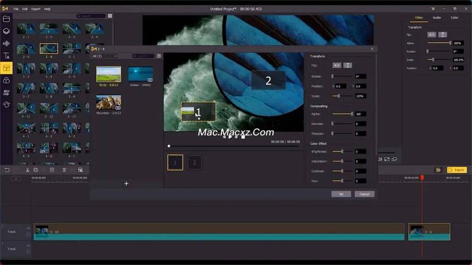
Task: Select the Mountain - 22512 clip thumbnail
Action: [x=109, y=102]
